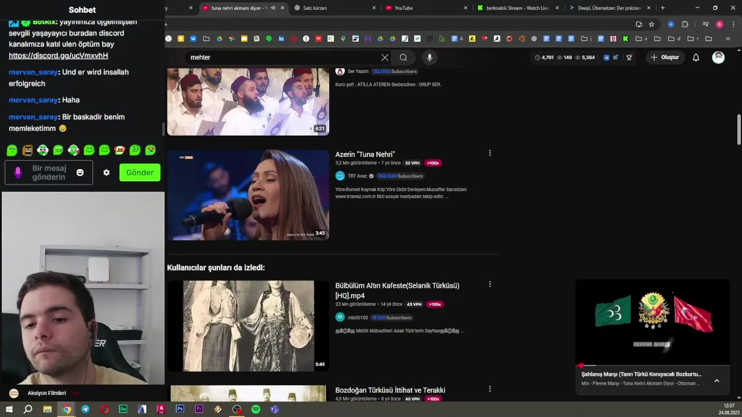Click the Oluştur create button
Screen dimensions: 742x417
click(664, 57)
